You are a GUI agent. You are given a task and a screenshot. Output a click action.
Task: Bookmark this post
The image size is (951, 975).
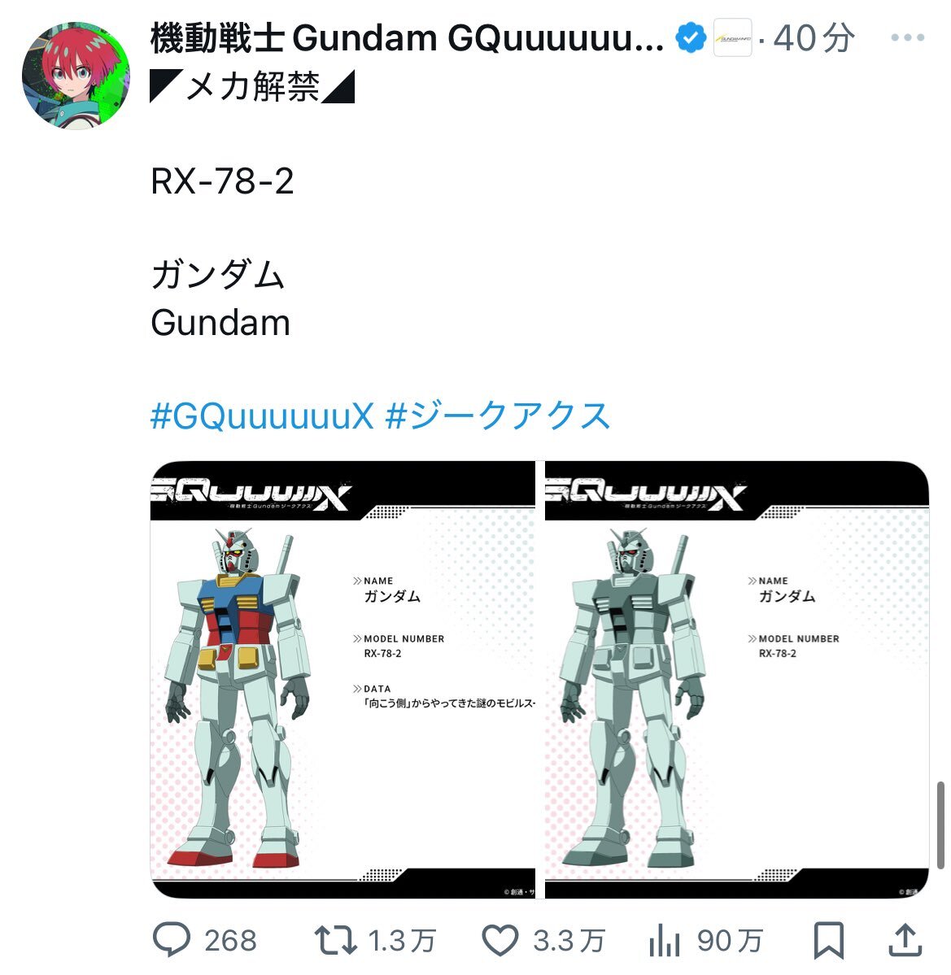(x=828, y=941)
